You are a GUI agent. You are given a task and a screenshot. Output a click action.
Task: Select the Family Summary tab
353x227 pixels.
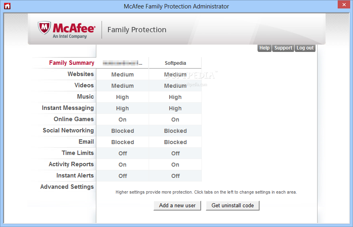[72, 63]
